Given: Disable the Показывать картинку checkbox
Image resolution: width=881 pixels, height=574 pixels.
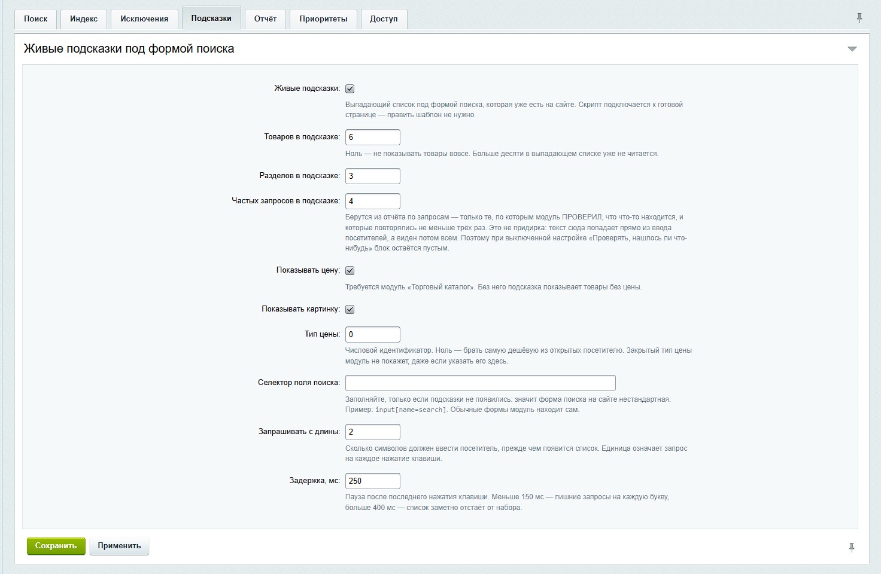Looking at the screenshot, I should [x=350, y=309].
